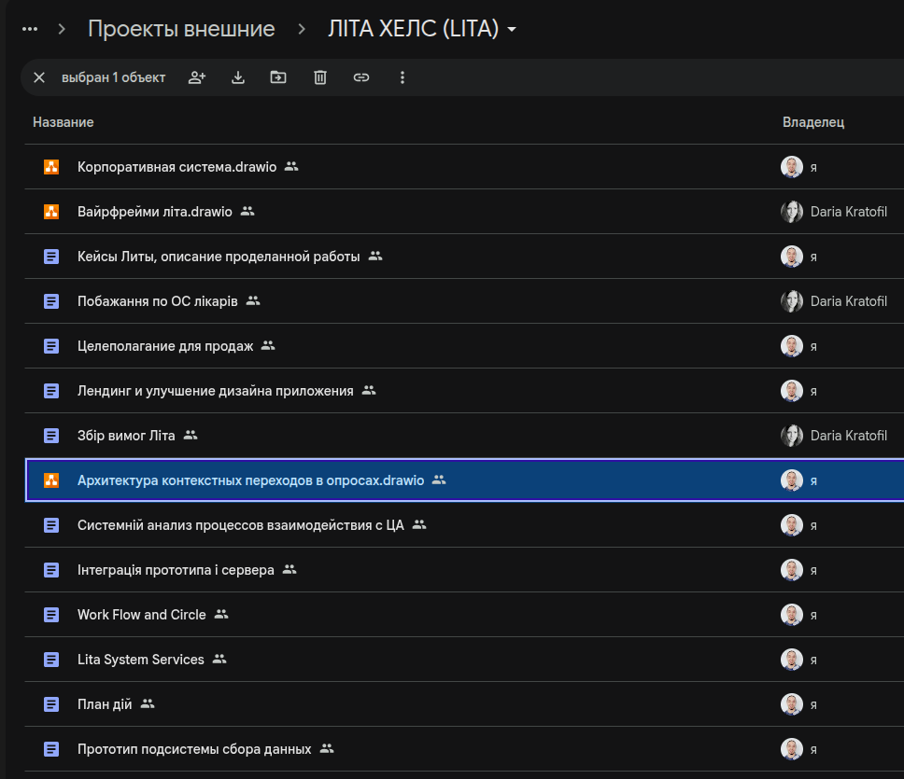Go to Проекты внешние breadcrumb folder
The width and height of the screenshot is (904, 779).
coord(181,29)
